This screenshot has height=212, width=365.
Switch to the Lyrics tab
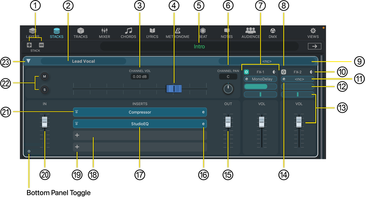point(152,33)
